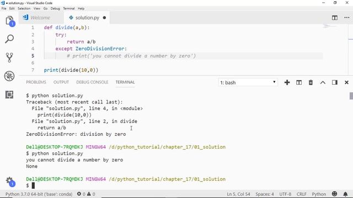The width and height of the screenshot is (353, 198).
Task: Open the Debug menu
Action: [x=55, y=9]
